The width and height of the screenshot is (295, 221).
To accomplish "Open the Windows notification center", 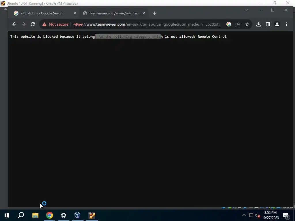I will point(286,215).
